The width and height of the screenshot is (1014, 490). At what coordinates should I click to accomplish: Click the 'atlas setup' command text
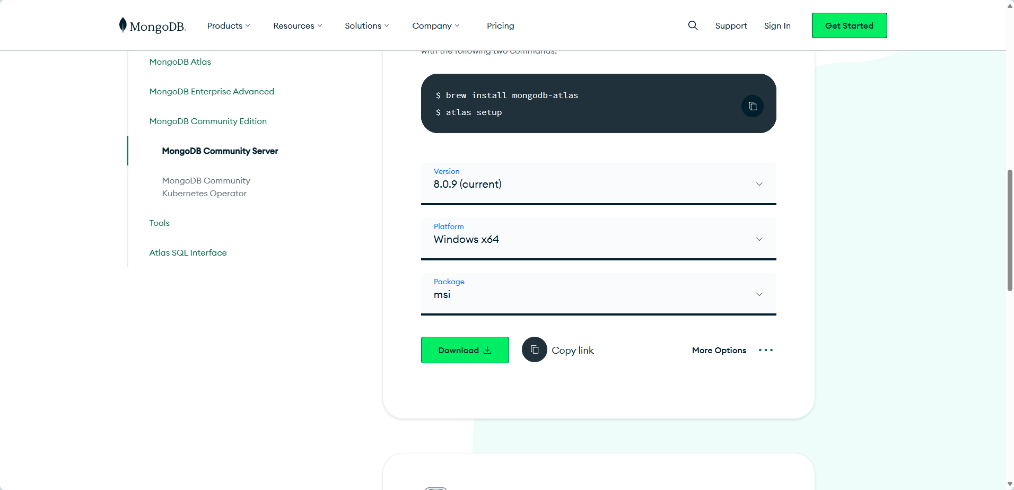474,112
